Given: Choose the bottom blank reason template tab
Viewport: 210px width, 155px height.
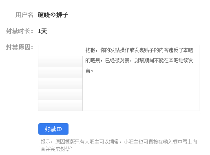Looking at the screenshot, I should (x=60, y=105).
